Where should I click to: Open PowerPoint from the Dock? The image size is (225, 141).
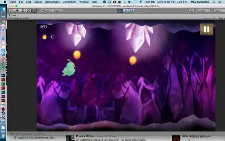coord(3,59)
